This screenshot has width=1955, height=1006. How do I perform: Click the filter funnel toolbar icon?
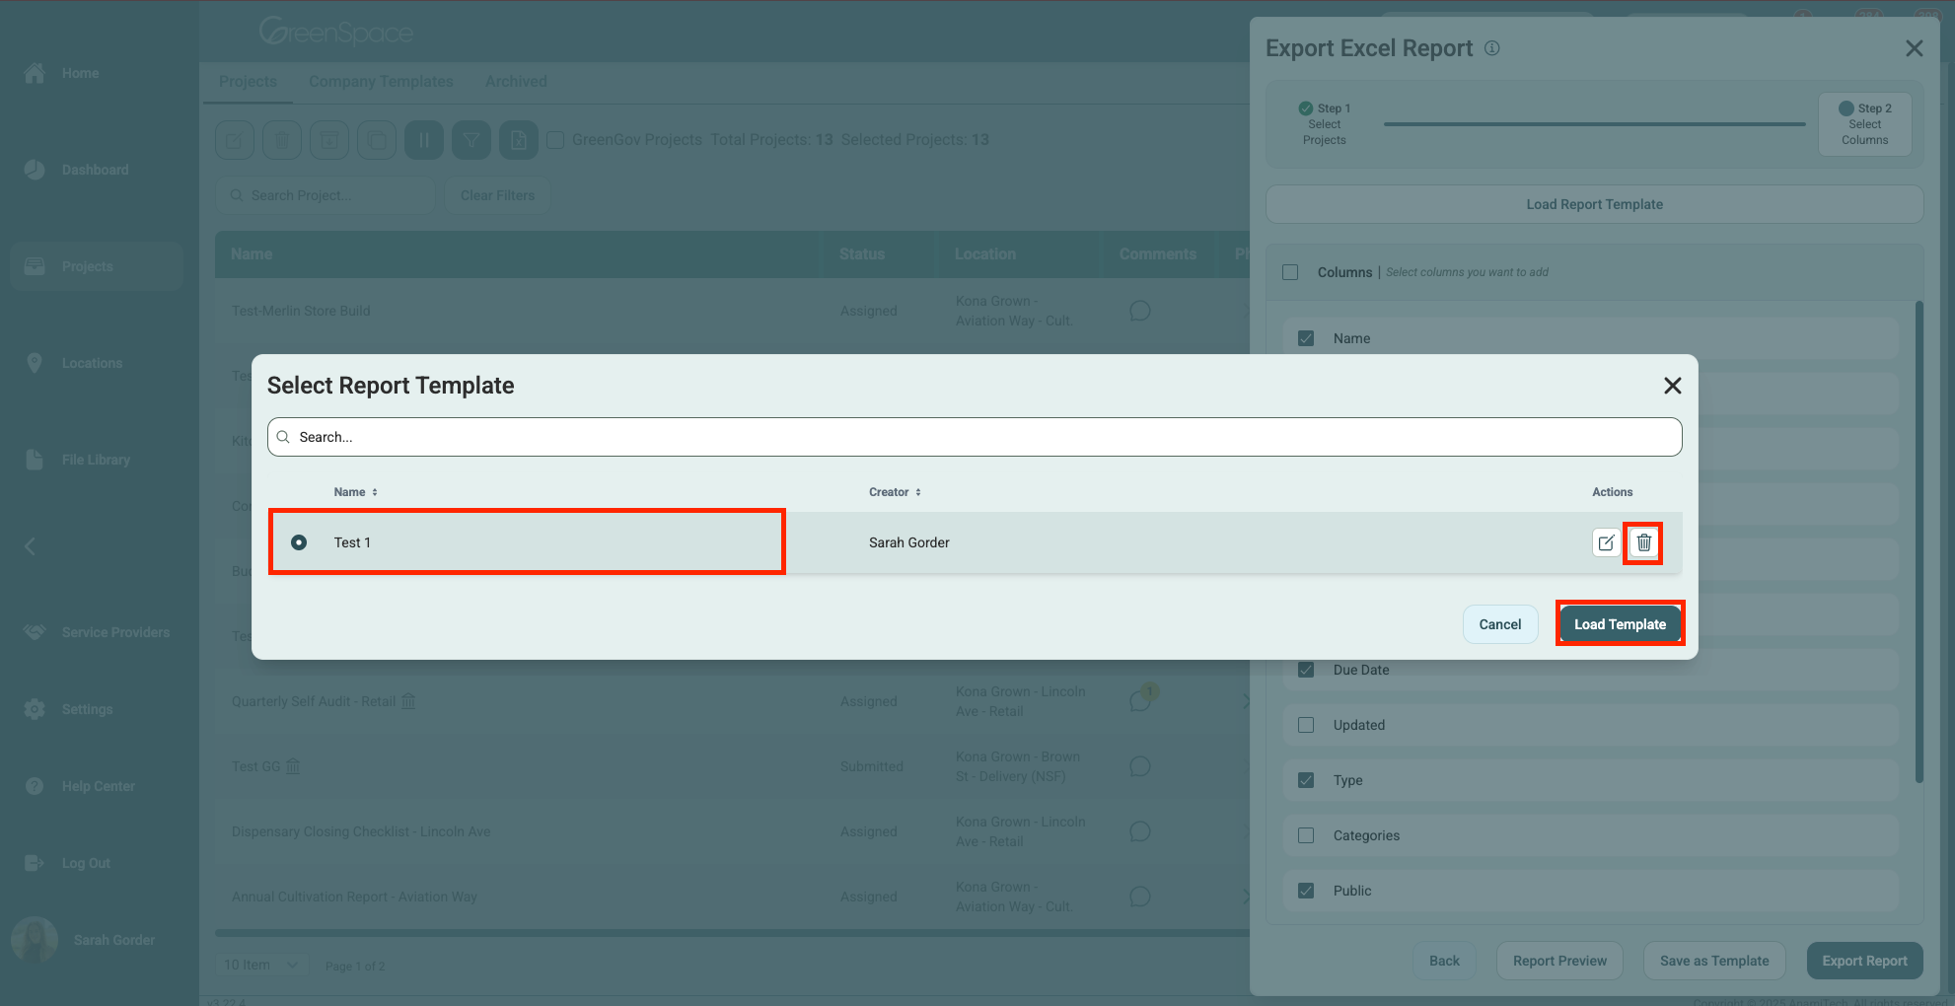pyautogui.click(x=471, y=140)
